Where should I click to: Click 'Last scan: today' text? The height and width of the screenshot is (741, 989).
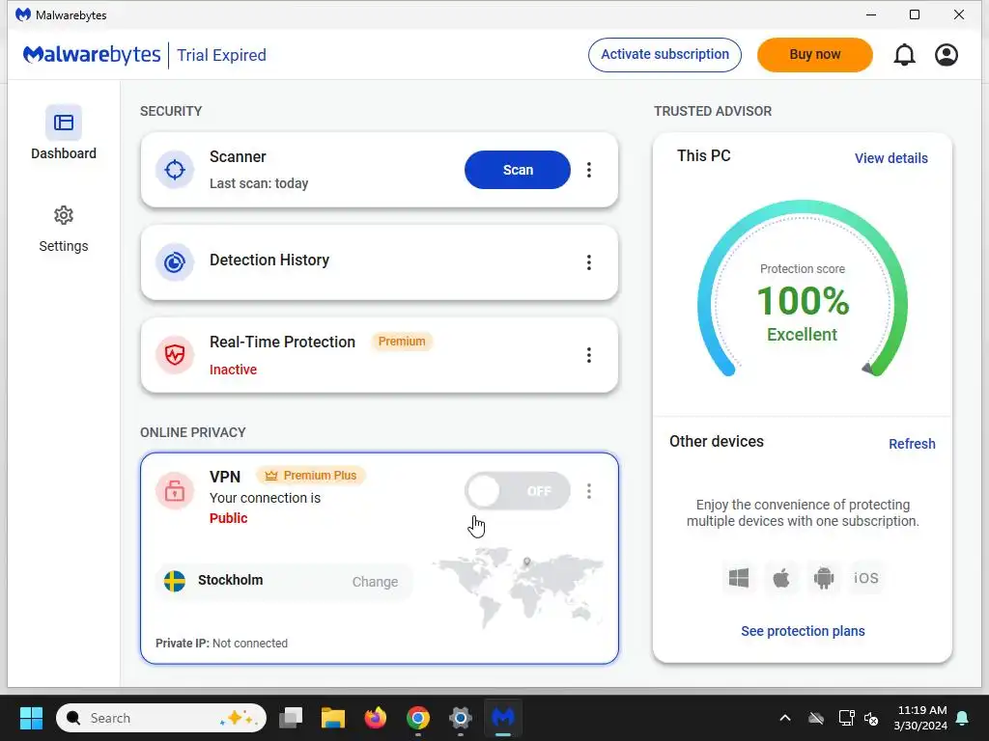pyautogui.click(x=259, y=183)
